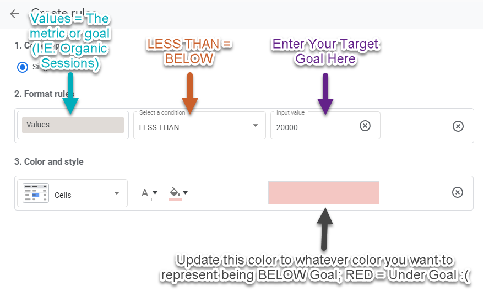Click the Color and style section heading
The width and height of the screenshot is (489, 291).
coord(49,162)
